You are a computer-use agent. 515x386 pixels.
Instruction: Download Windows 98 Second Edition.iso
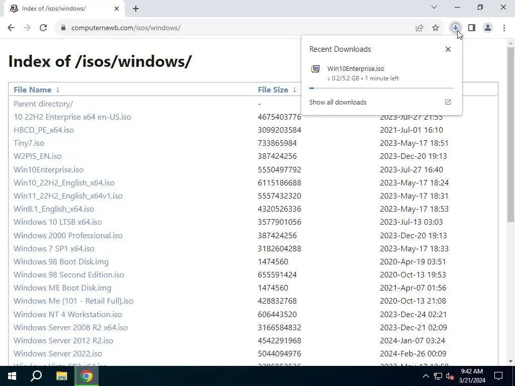pyautogui.click(x=69, y=275)
